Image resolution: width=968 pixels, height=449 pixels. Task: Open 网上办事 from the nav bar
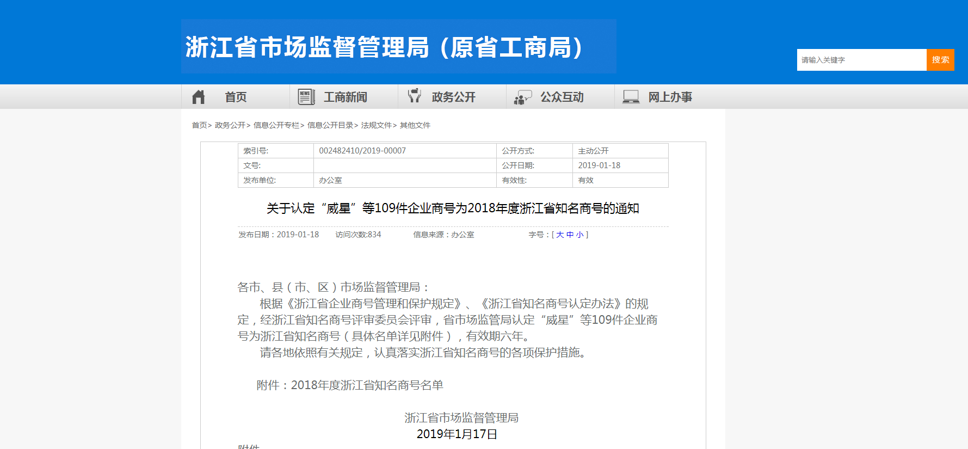click(670, 97)
